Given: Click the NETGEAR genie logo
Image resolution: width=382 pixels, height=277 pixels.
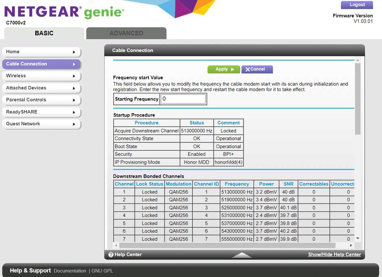Looking at the screenshot, I should coord(64,12).
